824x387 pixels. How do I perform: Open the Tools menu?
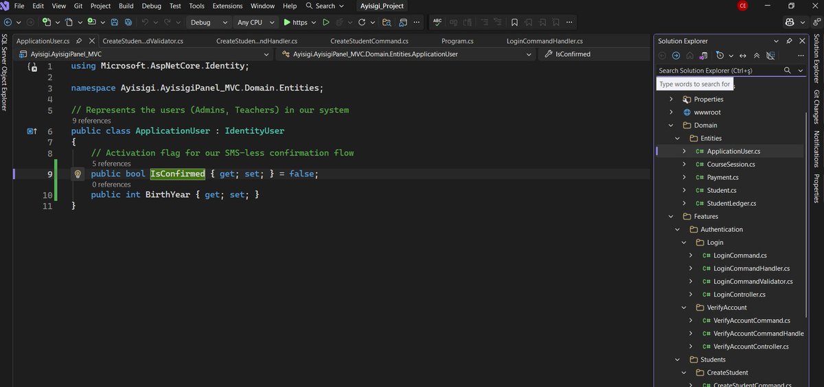[x=196, y=5]
